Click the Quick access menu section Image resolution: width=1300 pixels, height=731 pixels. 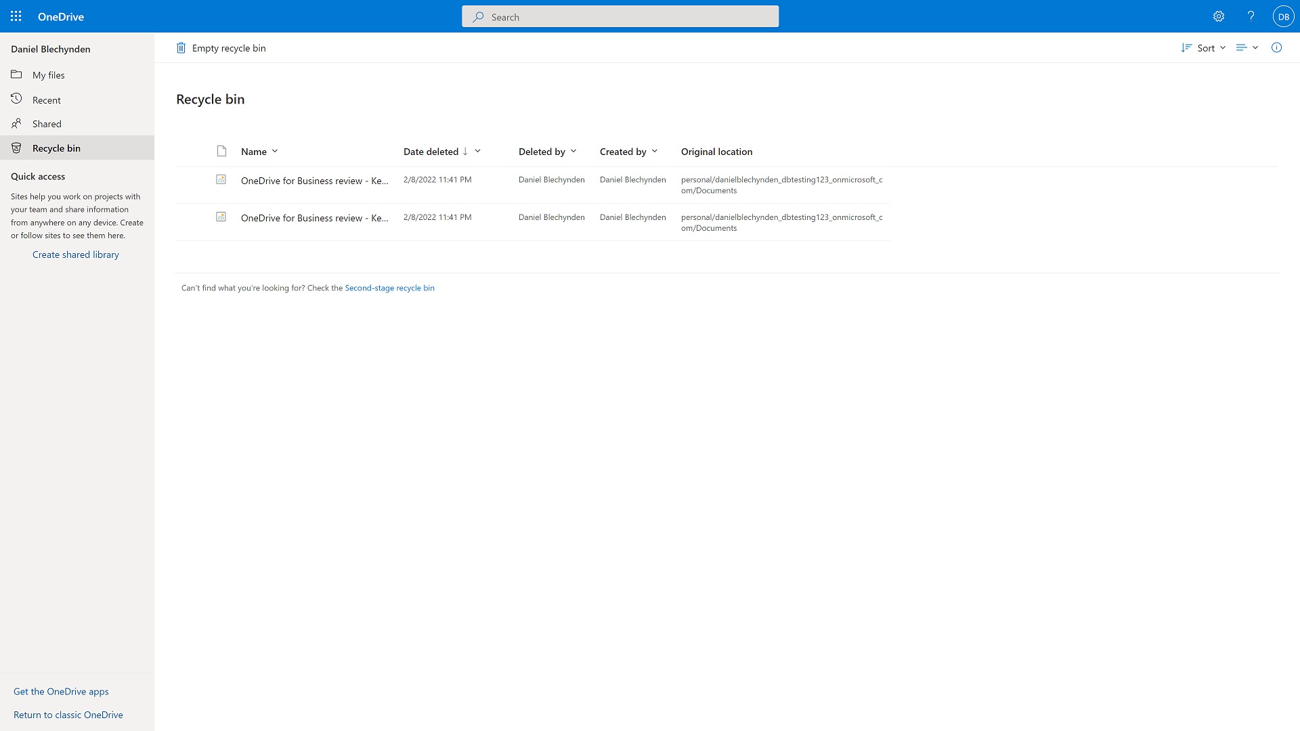(37, 176)
